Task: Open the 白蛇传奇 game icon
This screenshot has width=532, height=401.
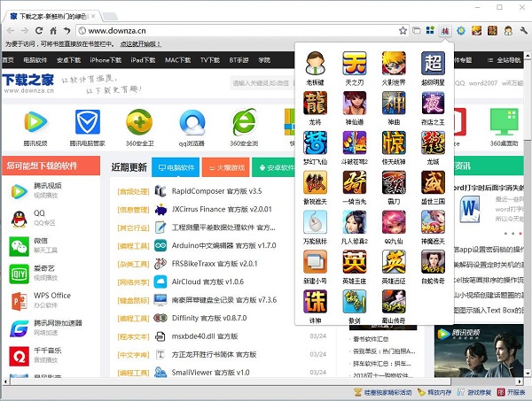Action: tap(433, 261)
